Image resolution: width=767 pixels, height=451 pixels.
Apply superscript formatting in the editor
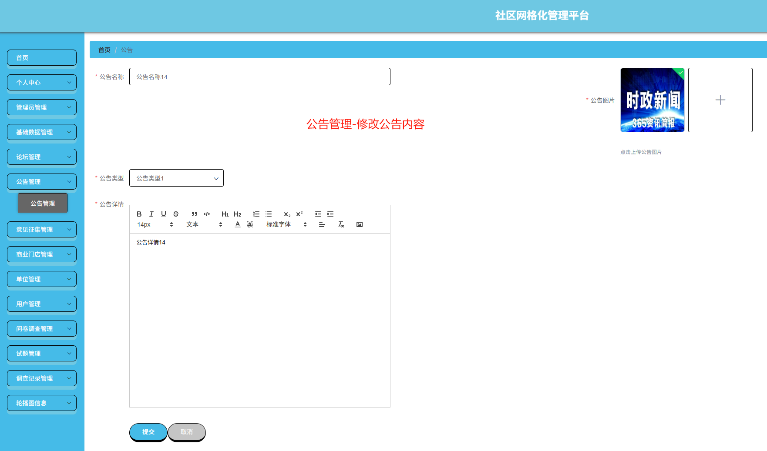[x=299, y=214]
